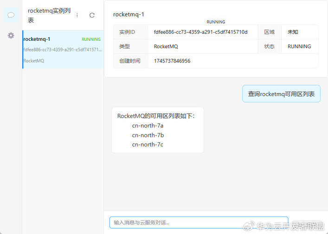Open the chat bubble sidebar icon

pyautogui.click(x=11, y=15)
